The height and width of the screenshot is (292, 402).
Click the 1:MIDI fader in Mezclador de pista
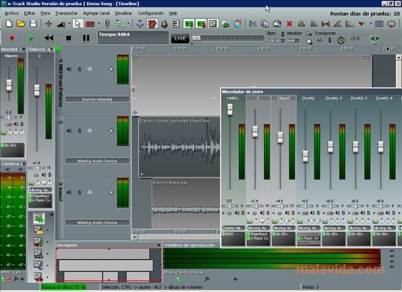click(x=230, y=110)
